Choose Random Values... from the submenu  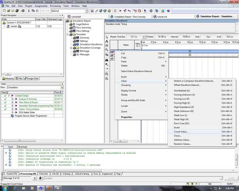202,144
